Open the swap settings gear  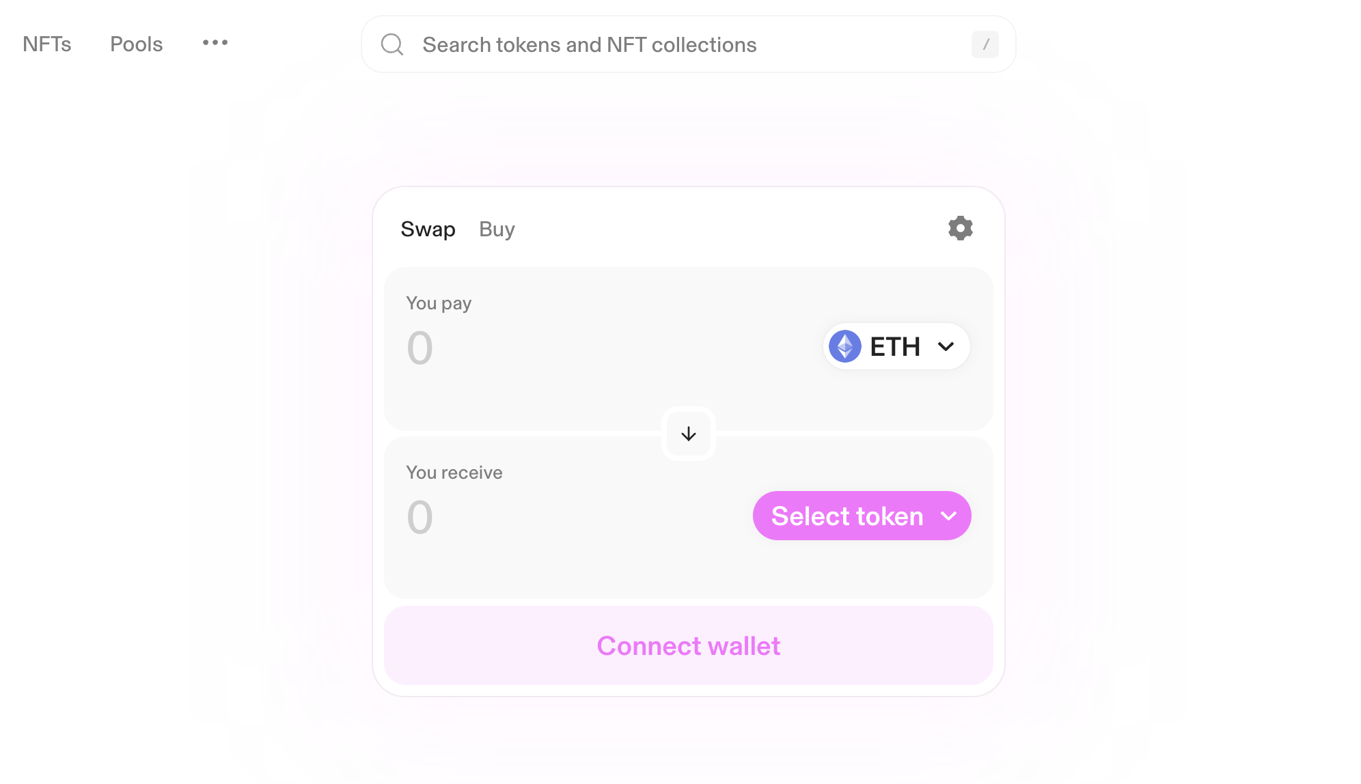[x=960, y=228]
